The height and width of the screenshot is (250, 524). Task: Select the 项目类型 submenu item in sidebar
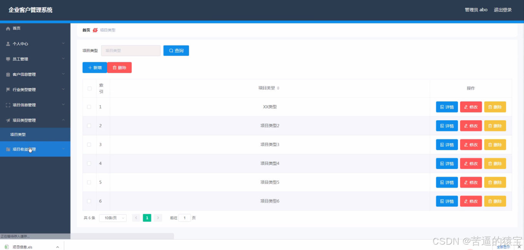pos(35,134)
